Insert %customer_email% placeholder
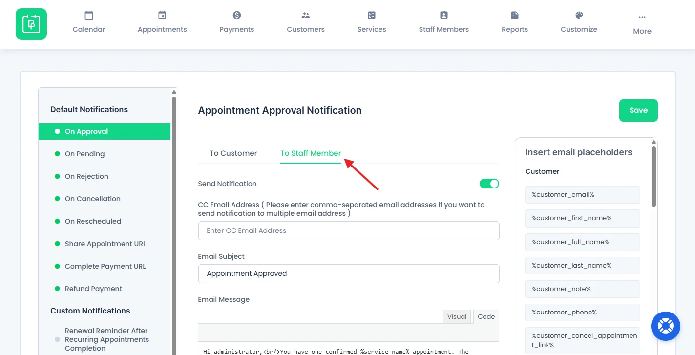This screenshot has width=695, height=355. click(x=583, y=195)
